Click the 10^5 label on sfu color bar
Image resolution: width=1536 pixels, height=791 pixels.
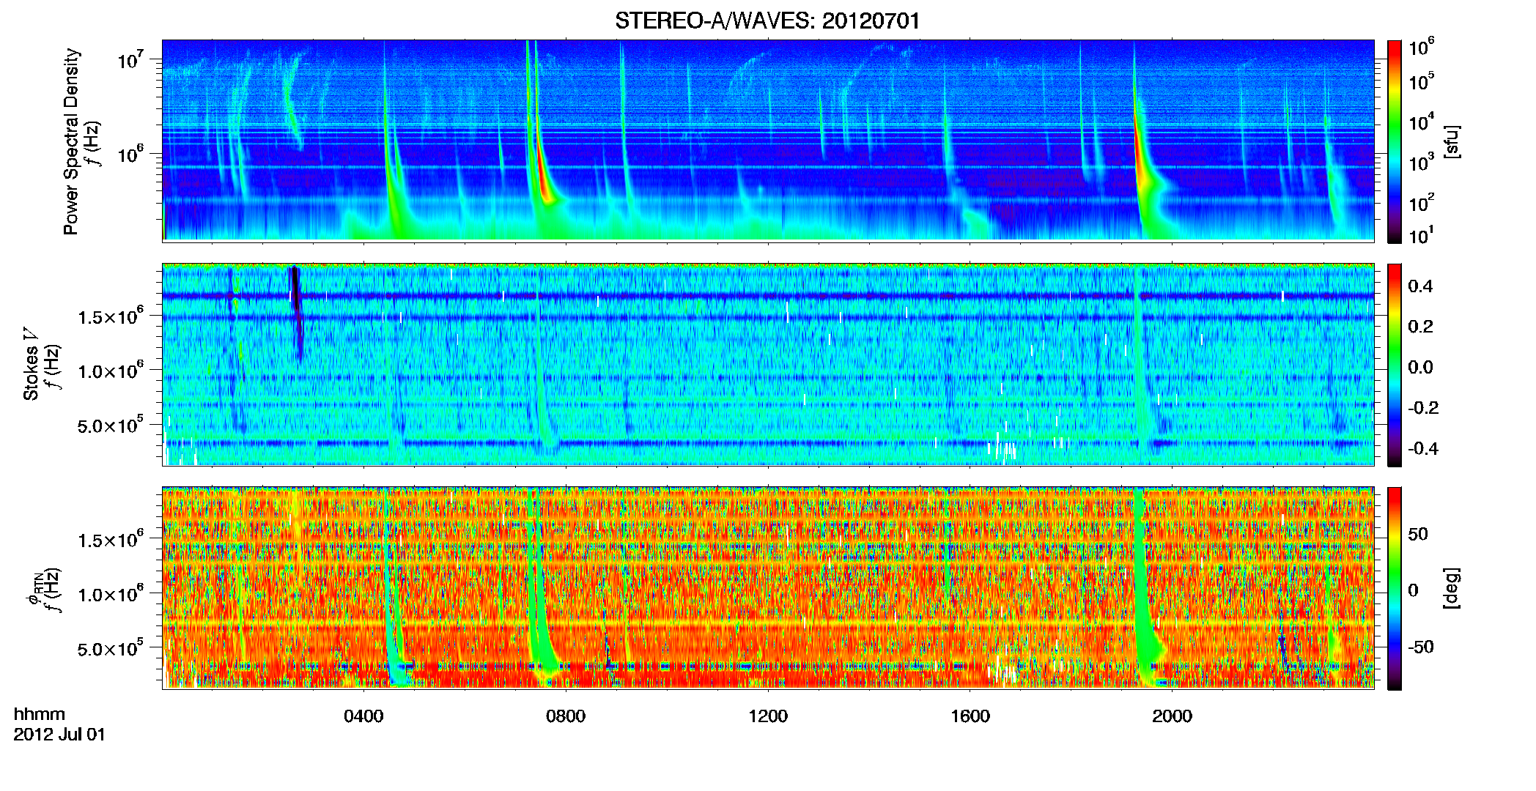[1422, 81]
